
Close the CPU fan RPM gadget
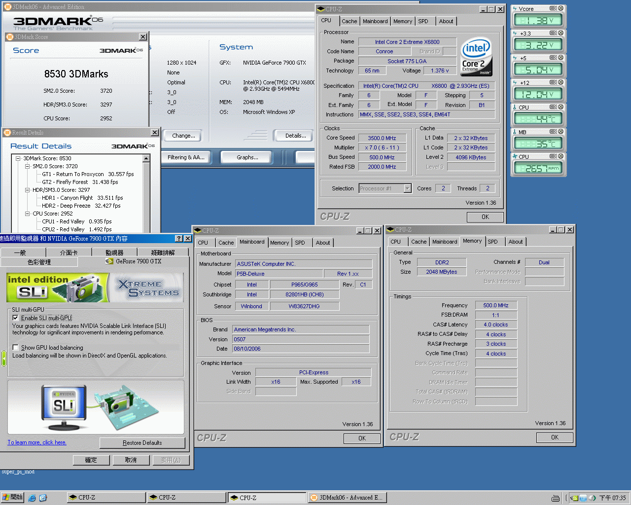[x=561, y=156]
